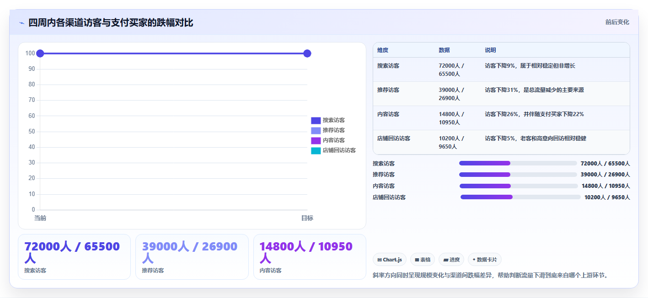Viewport: 648px width, 298px height.
Task: Click the chart data point above 目标
Action: tap(307, 53)
